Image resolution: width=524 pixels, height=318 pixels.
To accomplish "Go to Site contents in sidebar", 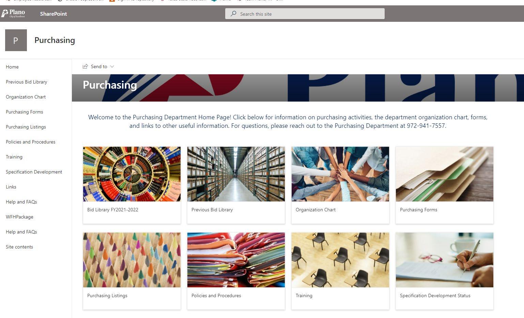I will [19, 247].
